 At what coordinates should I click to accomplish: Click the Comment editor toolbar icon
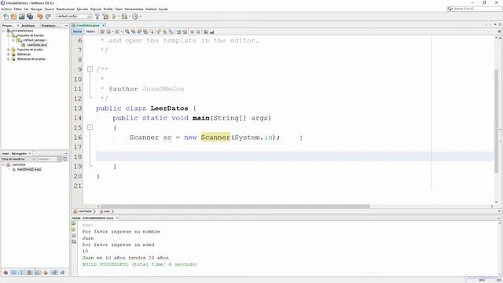pos(206,31)
